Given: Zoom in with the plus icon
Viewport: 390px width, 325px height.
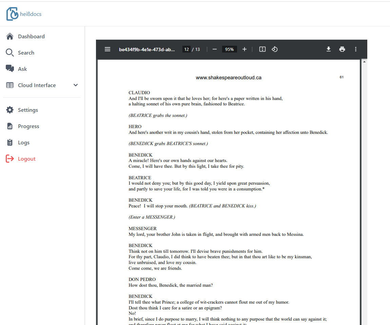Looking at the screenshot, I should click(x=245, y=49).
